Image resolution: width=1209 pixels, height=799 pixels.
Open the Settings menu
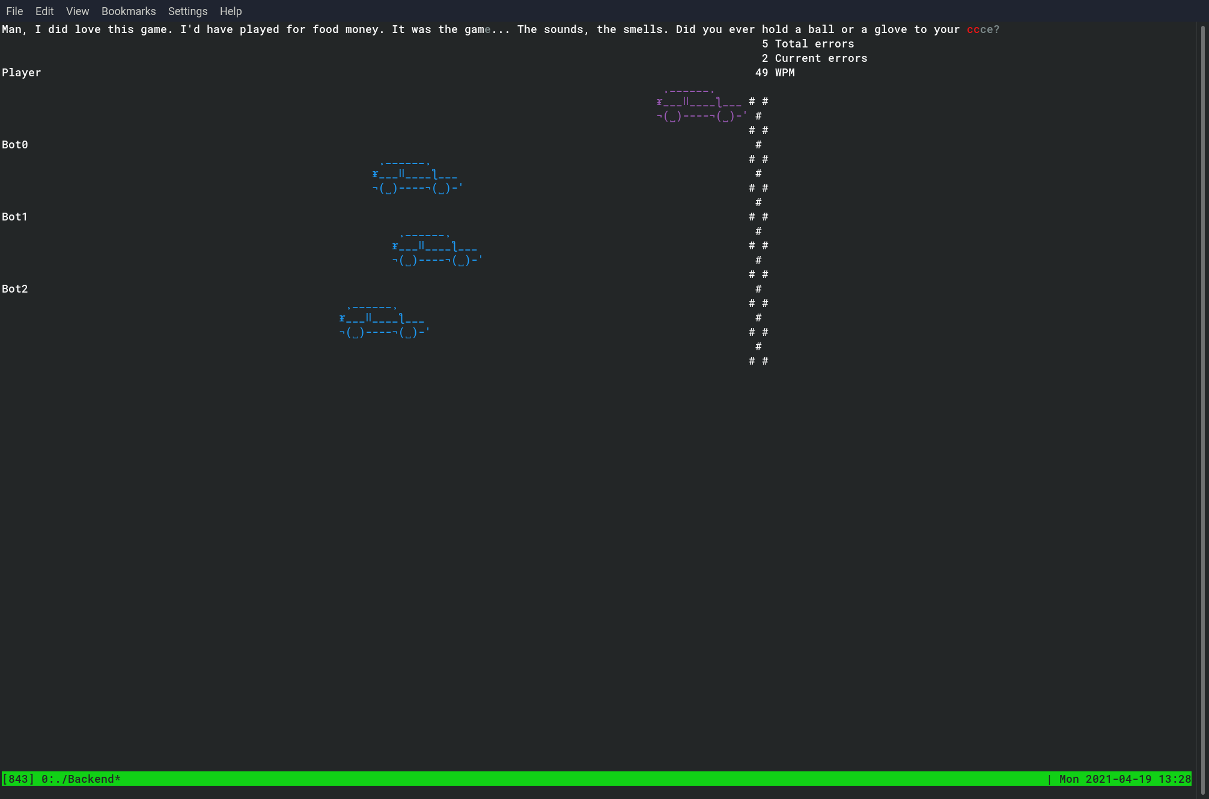point(187,11)
